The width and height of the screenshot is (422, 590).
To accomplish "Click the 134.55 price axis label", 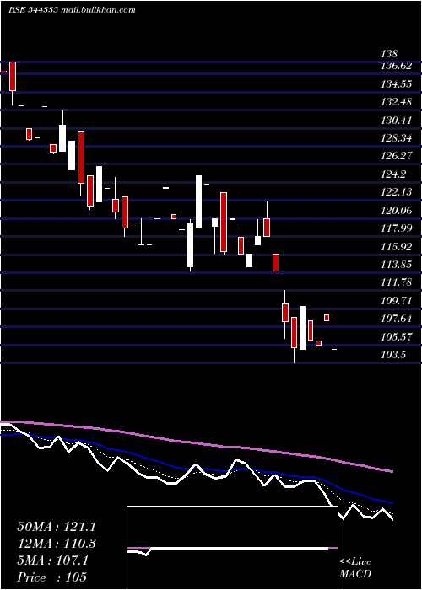I will pyautogui.click(x=396, y=84).
